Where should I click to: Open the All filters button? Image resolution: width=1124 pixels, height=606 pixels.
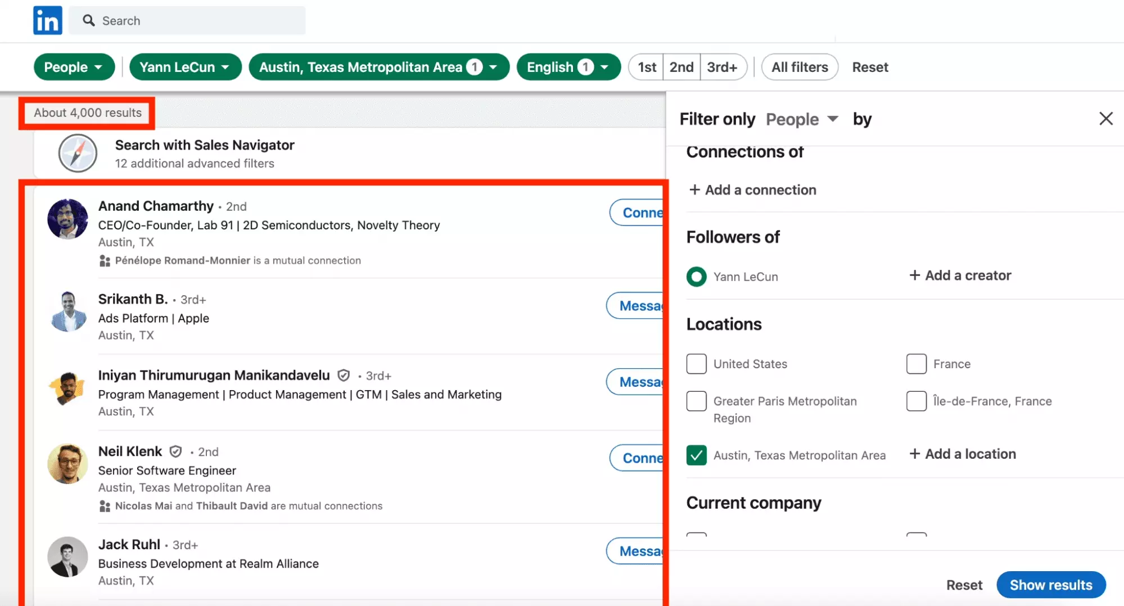(800, 67)
